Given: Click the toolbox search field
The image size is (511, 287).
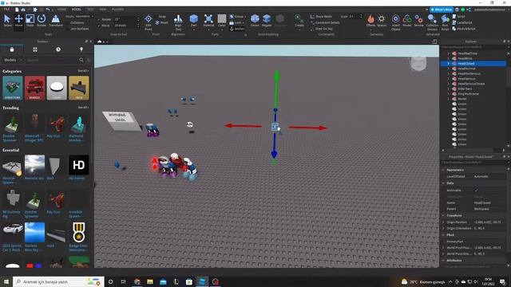Looking at the screenshot, I should click(x=52, y=60).
